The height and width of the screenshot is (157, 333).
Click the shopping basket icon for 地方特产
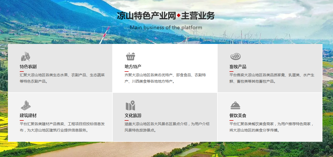130,56
